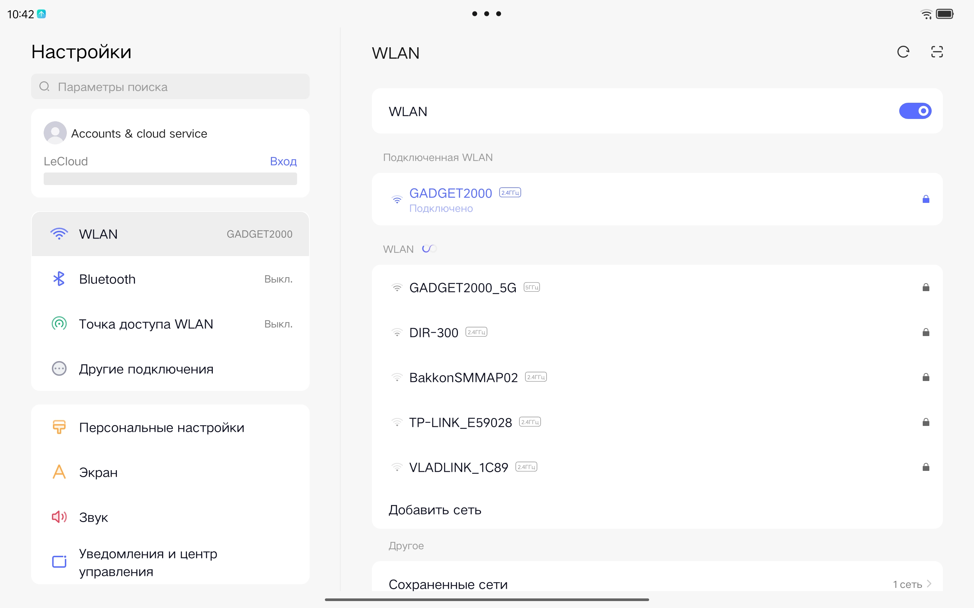The height and width of the screenshot is (608, 974).
Task: Tap the Уведомления panel icon
Action: (59, 561)
